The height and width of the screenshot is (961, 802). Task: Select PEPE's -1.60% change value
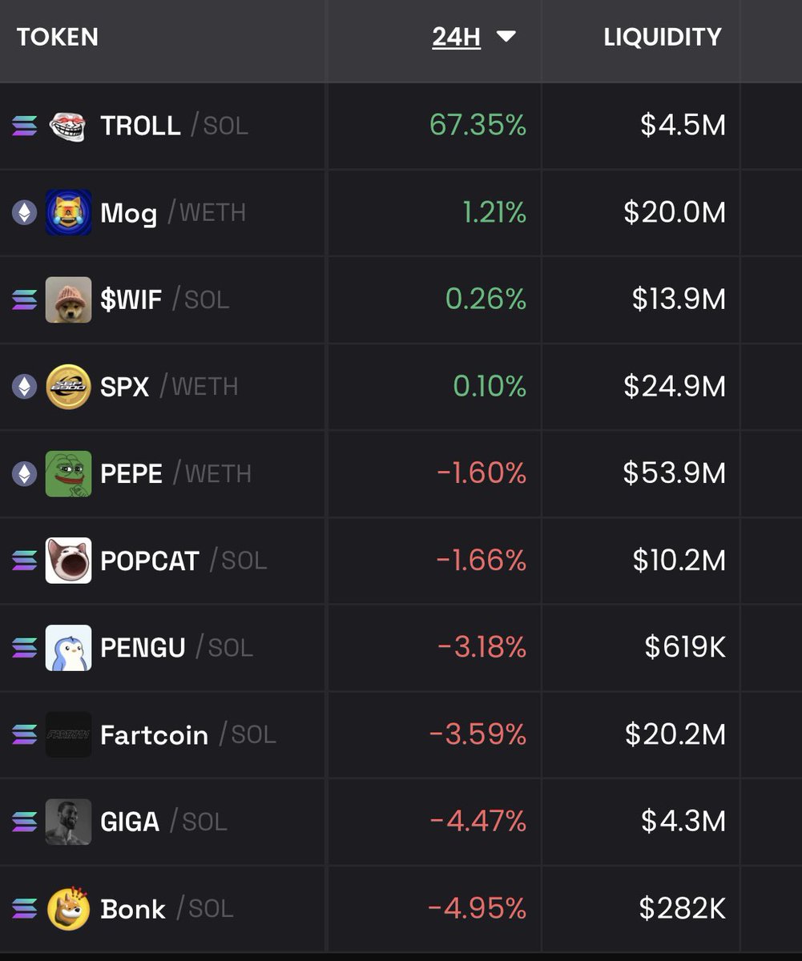(482, 473)
